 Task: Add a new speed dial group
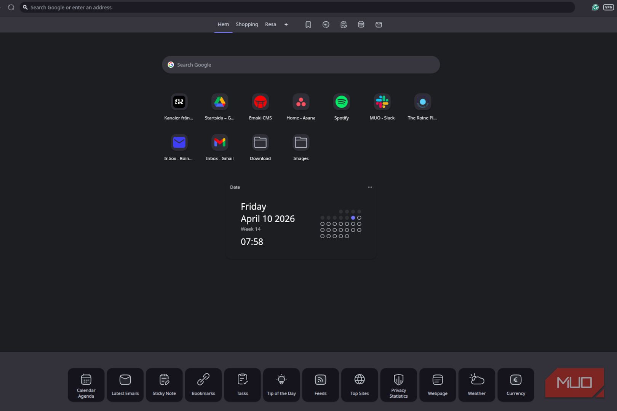[286, 24]
